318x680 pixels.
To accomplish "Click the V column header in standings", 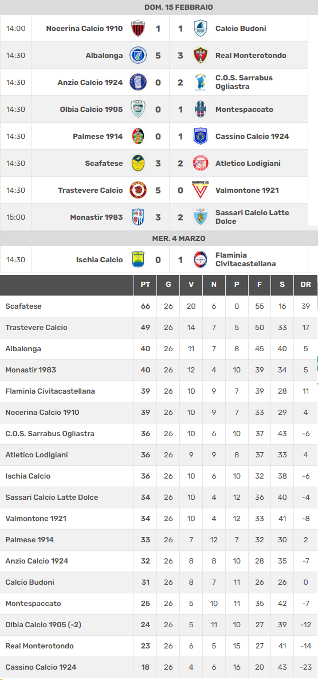I will point(191,285).
